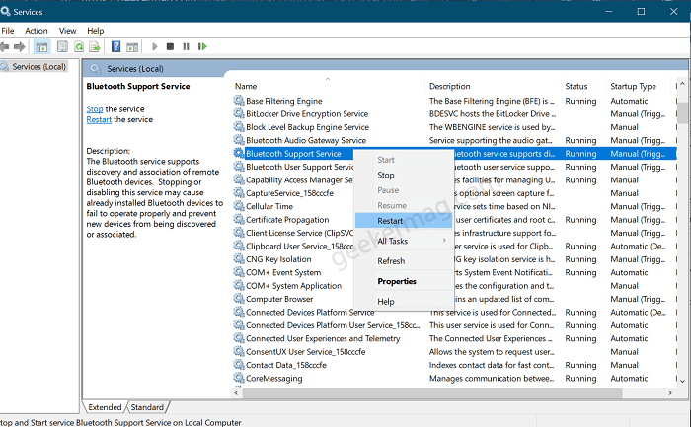
Task: Select Client License Service (ClipSVC) row
Action: pyautogui.click(x=454, y=233)
